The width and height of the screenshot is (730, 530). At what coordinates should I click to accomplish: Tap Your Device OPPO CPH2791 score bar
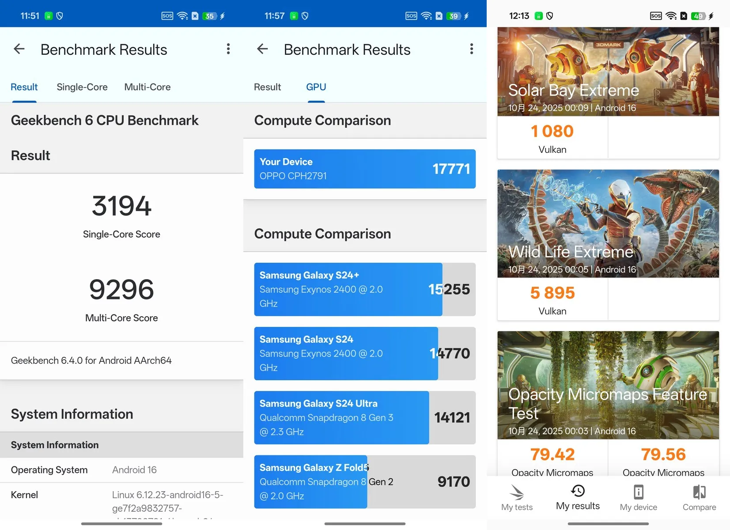tap(365, 169)
